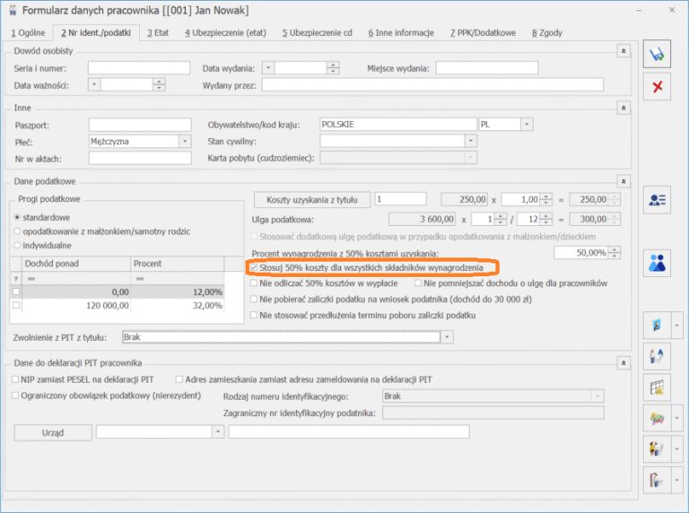Save the employee form with the floppy icon
Image resolution: width=689 pixels, height=513 pixels.
click(x=657, y=54)
